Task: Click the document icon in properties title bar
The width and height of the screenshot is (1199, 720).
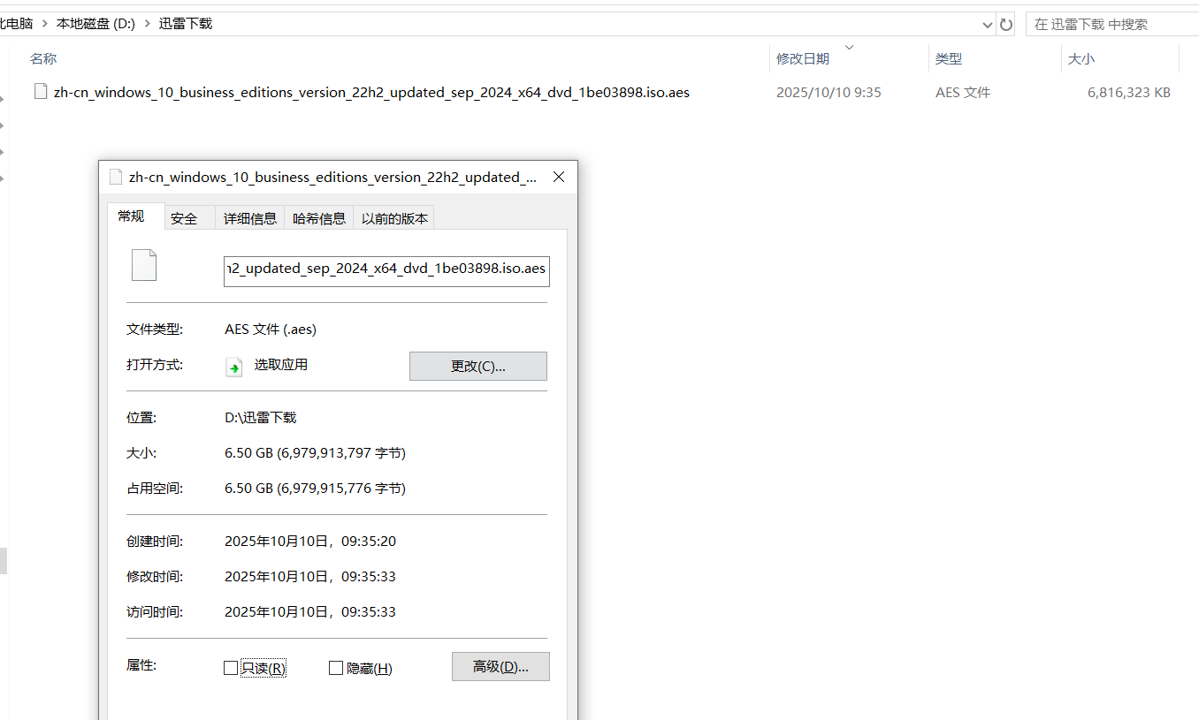Action: [x=115, y=177]
